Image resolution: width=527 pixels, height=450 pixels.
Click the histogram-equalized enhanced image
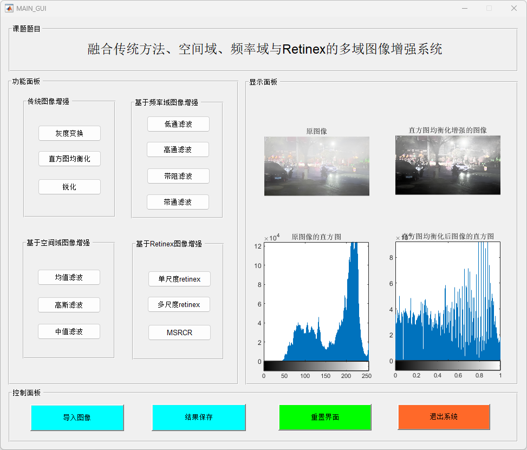447,165
